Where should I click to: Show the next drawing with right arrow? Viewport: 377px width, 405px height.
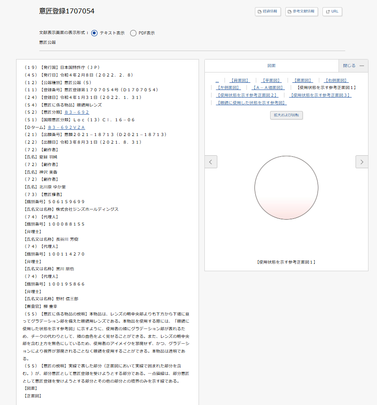(x=362, y=162)
